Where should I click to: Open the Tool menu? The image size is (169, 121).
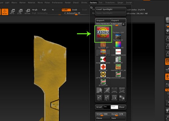click(101, 3)
